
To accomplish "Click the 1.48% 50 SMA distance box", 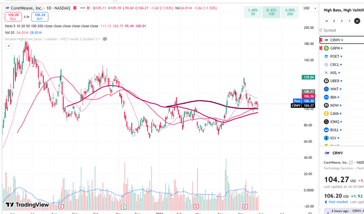I will coord(253,12).
